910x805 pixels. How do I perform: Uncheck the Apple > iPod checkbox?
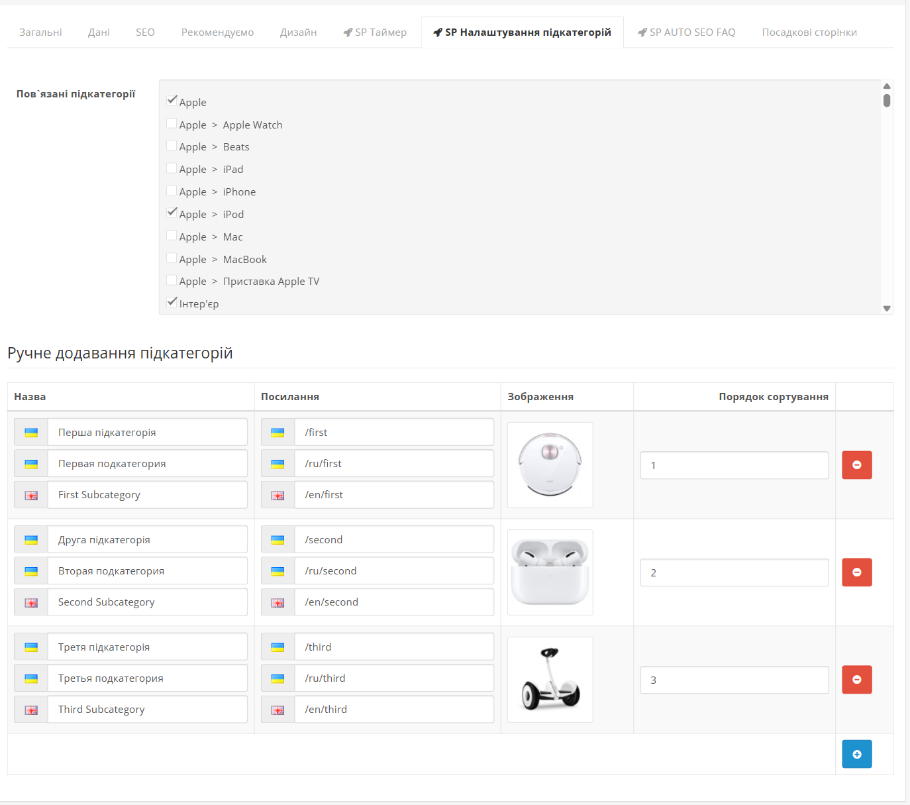172,213
